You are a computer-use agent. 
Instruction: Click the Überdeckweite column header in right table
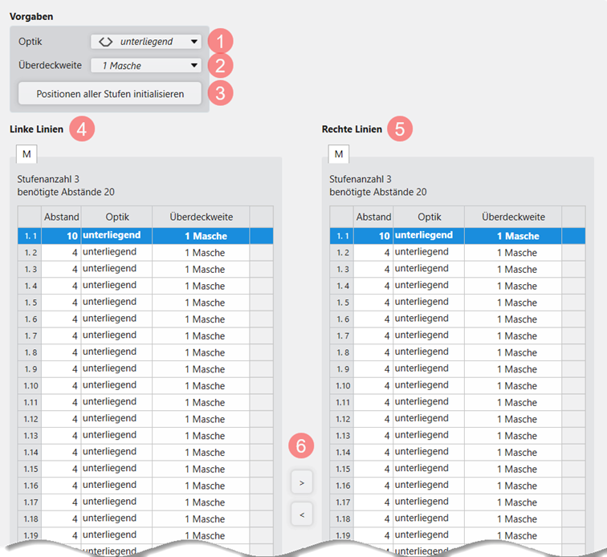point(512,217)
